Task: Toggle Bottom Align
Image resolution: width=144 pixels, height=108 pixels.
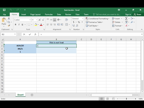Action: pos(55,20)
